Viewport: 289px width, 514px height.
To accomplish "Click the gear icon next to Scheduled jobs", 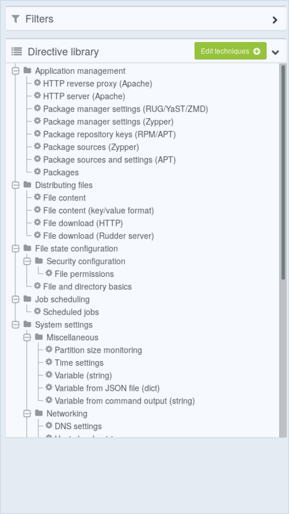I will pyautogui.click(x=38, y=312).
